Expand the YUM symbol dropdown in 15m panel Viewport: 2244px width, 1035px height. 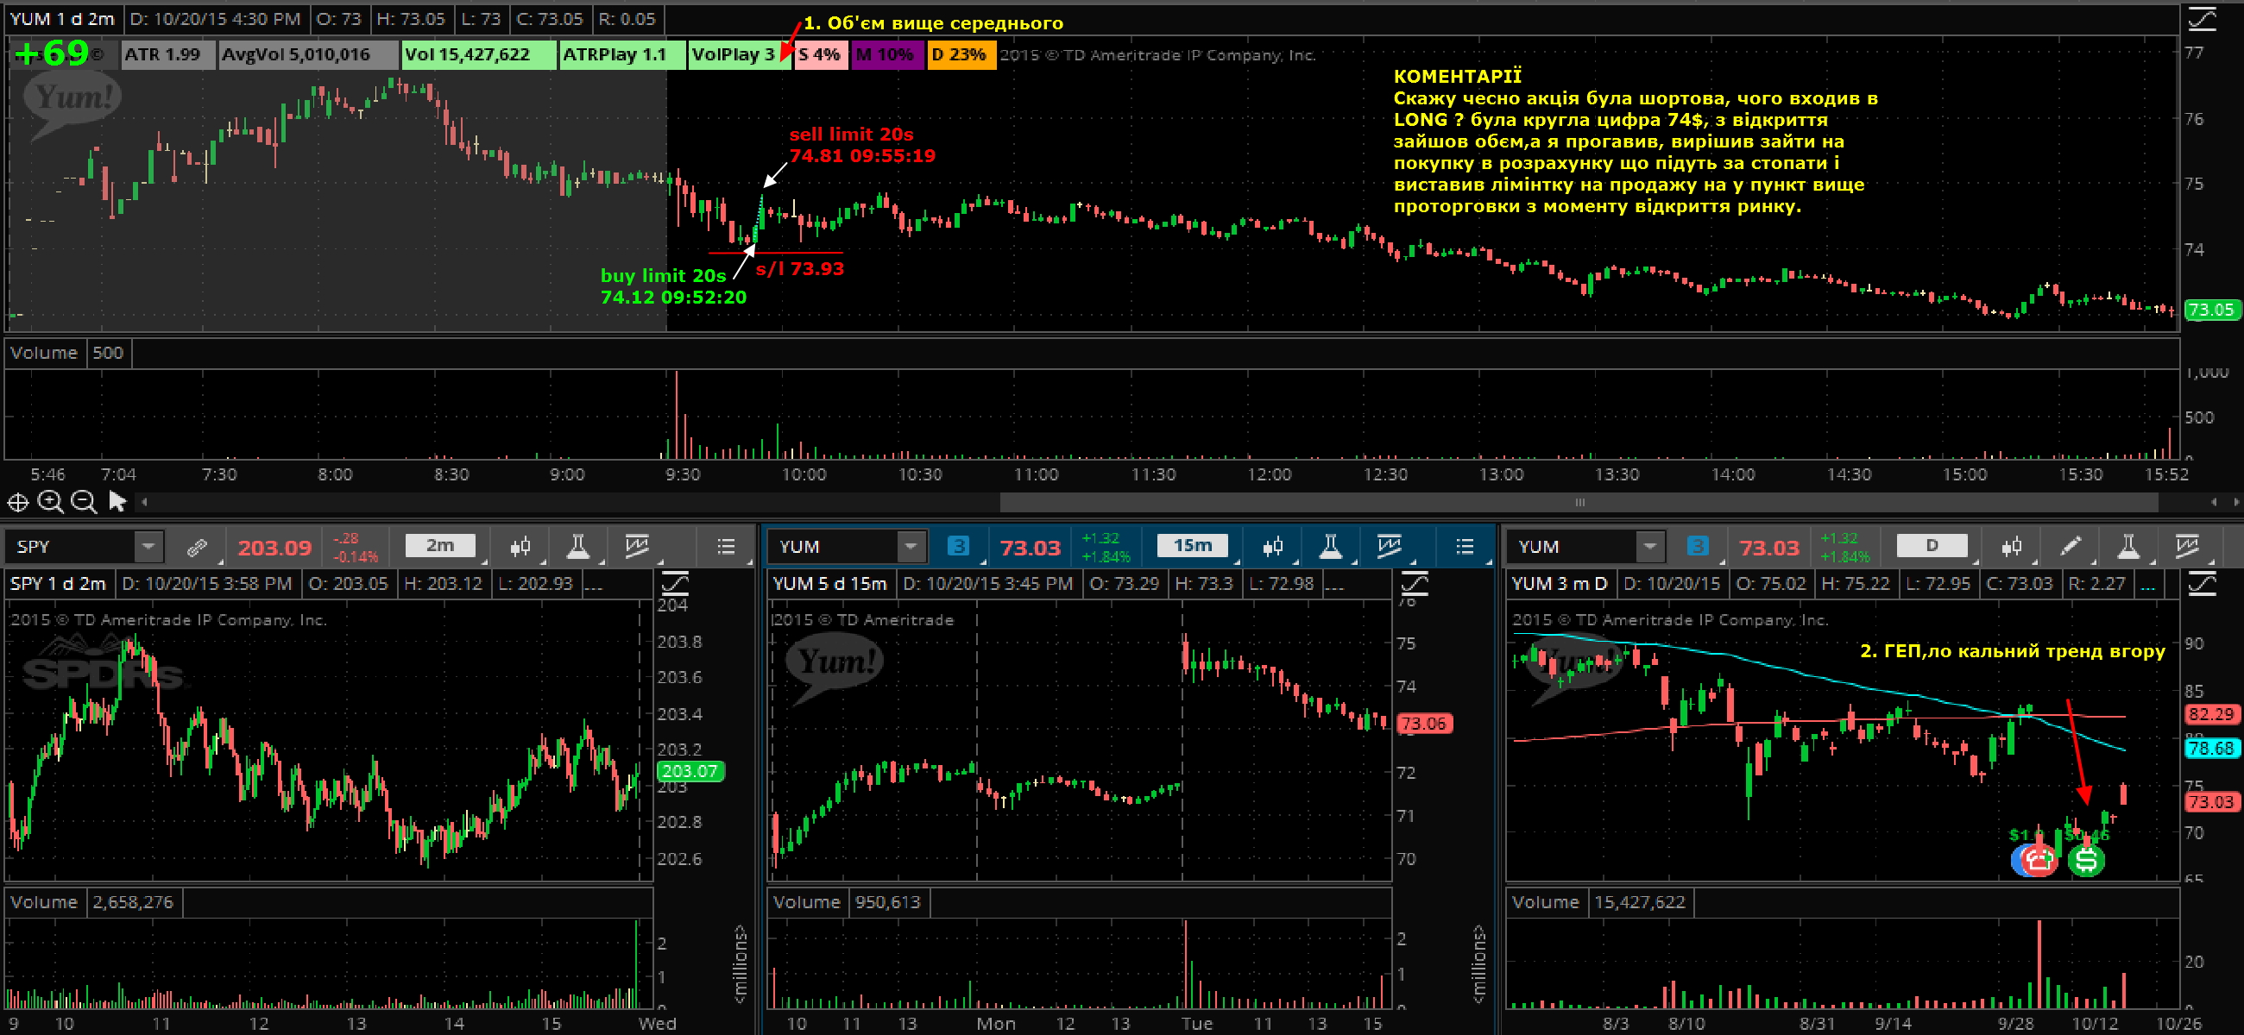point(911,547)
